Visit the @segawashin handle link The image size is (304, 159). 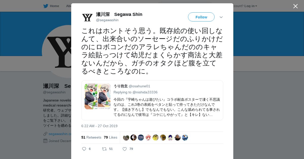[107, 20]
